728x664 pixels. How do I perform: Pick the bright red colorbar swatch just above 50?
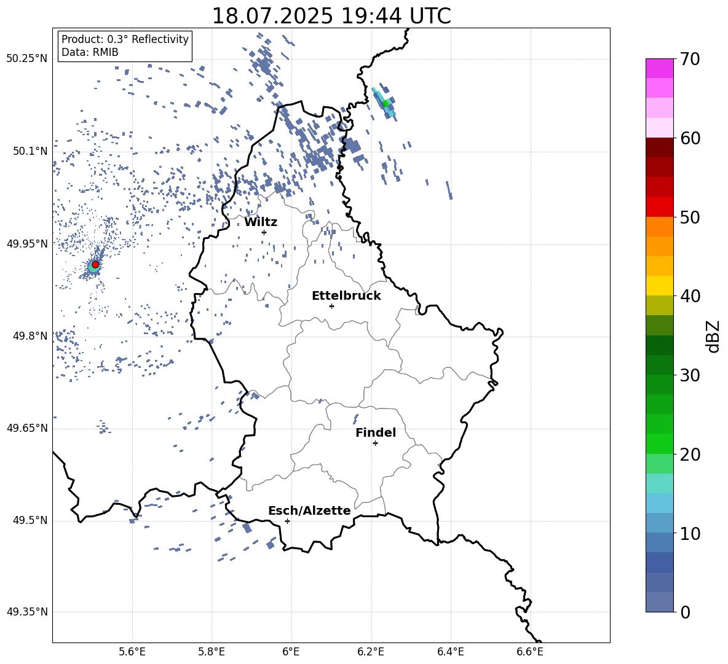point(659,207)
